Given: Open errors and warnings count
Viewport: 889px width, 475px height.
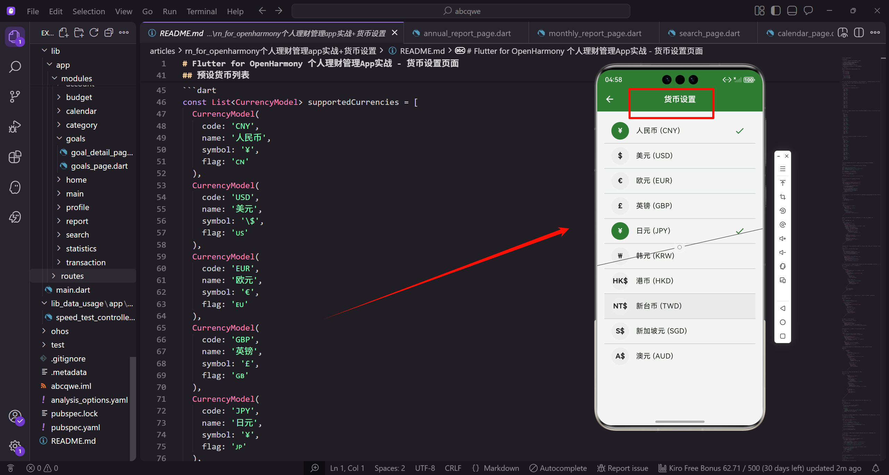Looking at the screenshot, I should pyautogui.click(x=42, y=468).
